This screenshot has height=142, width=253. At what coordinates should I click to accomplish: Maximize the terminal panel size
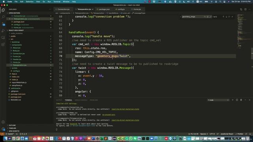pos(245,100)
